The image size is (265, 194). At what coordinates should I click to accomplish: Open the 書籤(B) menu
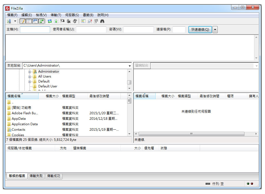click(88, 15)
